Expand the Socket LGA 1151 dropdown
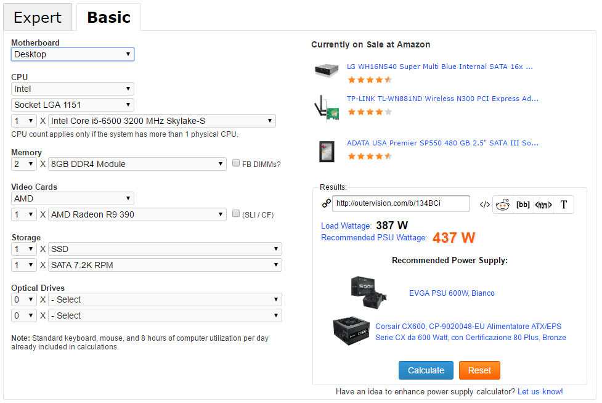The image size is (602, 403). click(x=73, y=105)
